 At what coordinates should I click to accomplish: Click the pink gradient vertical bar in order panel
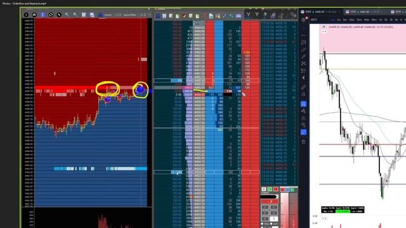pos(284,210)
